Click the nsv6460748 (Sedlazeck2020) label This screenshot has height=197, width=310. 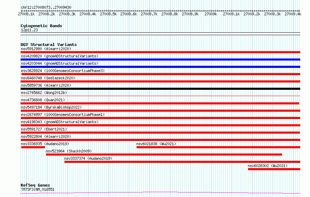(x=48, y=78)
